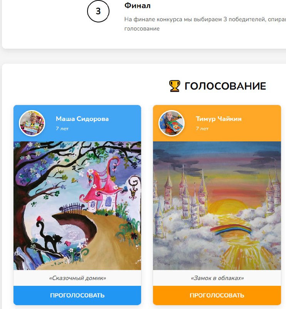
Task: Click the ГОЛОСОВАНИЕ section heading
Action: pyautogui.click(x=225, y=86)
